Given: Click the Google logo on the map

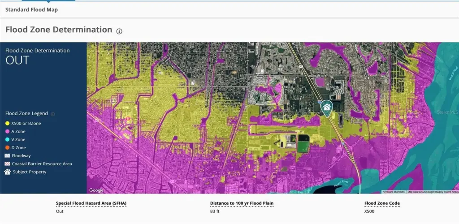Looking at the screenshot, I should 96,190.
